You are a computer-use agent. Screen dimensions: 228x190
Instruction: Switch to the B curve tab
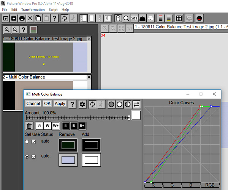tap(191, 185)
